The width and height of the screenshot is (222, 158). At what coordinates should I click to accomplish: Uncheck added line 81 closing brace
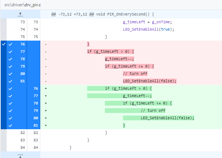(10, 126)
